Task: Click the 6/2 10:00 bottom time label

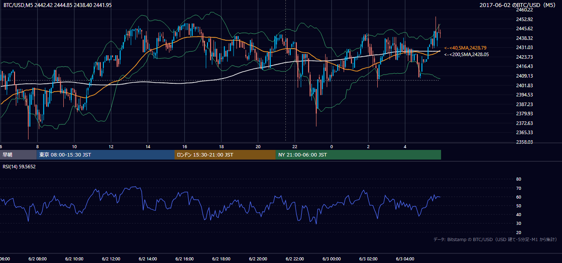Action: tap(74, 259)
